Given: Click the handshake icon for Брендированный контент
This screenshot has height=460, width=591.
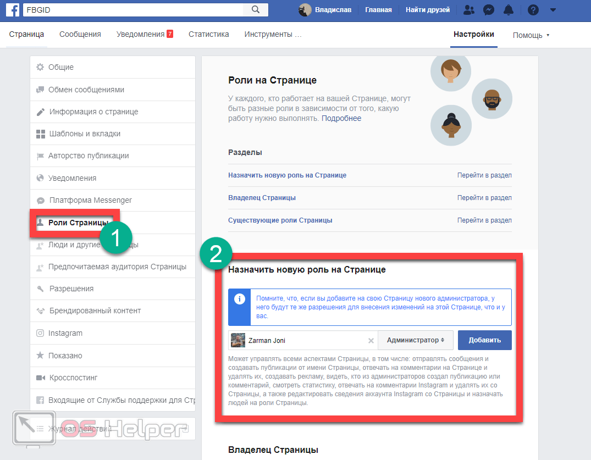Looking at the screenshot, I should click(40, 311).
